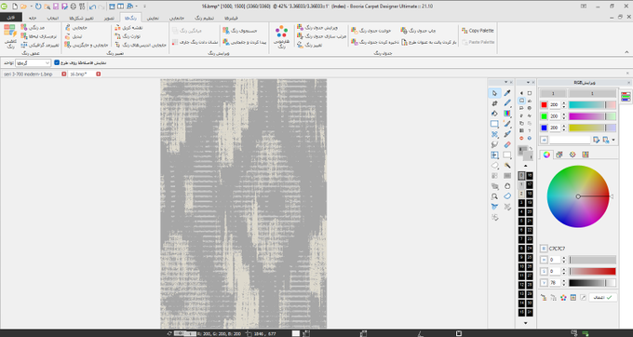Open the هارمونی رنگ color harmony tool
The height and width of the screenshot is (337, 633).
tap(281, 36)
